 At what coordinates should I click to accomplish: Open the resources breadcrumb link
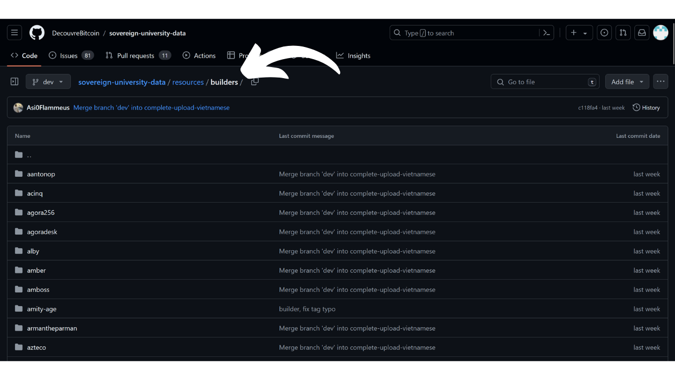point(188,82)
